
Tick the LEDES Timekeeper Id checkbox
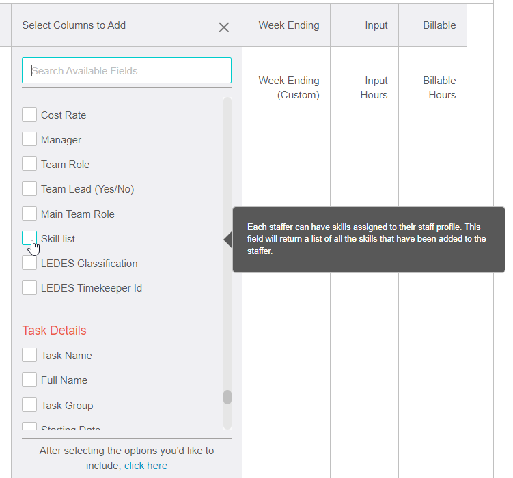click(29, 287)
